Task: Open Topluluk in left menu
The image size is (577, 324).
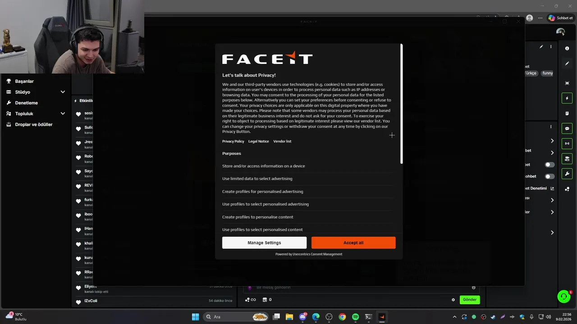Action: pyautogui.click(x=24, y=113)
